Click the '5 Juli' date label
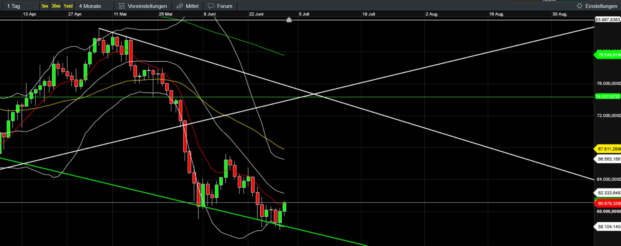 tap(304, 14)
